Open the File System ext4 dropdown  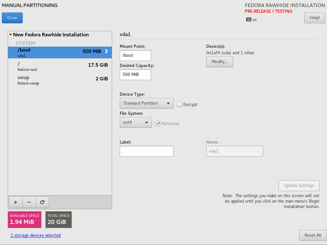click(x=136, y=122)
